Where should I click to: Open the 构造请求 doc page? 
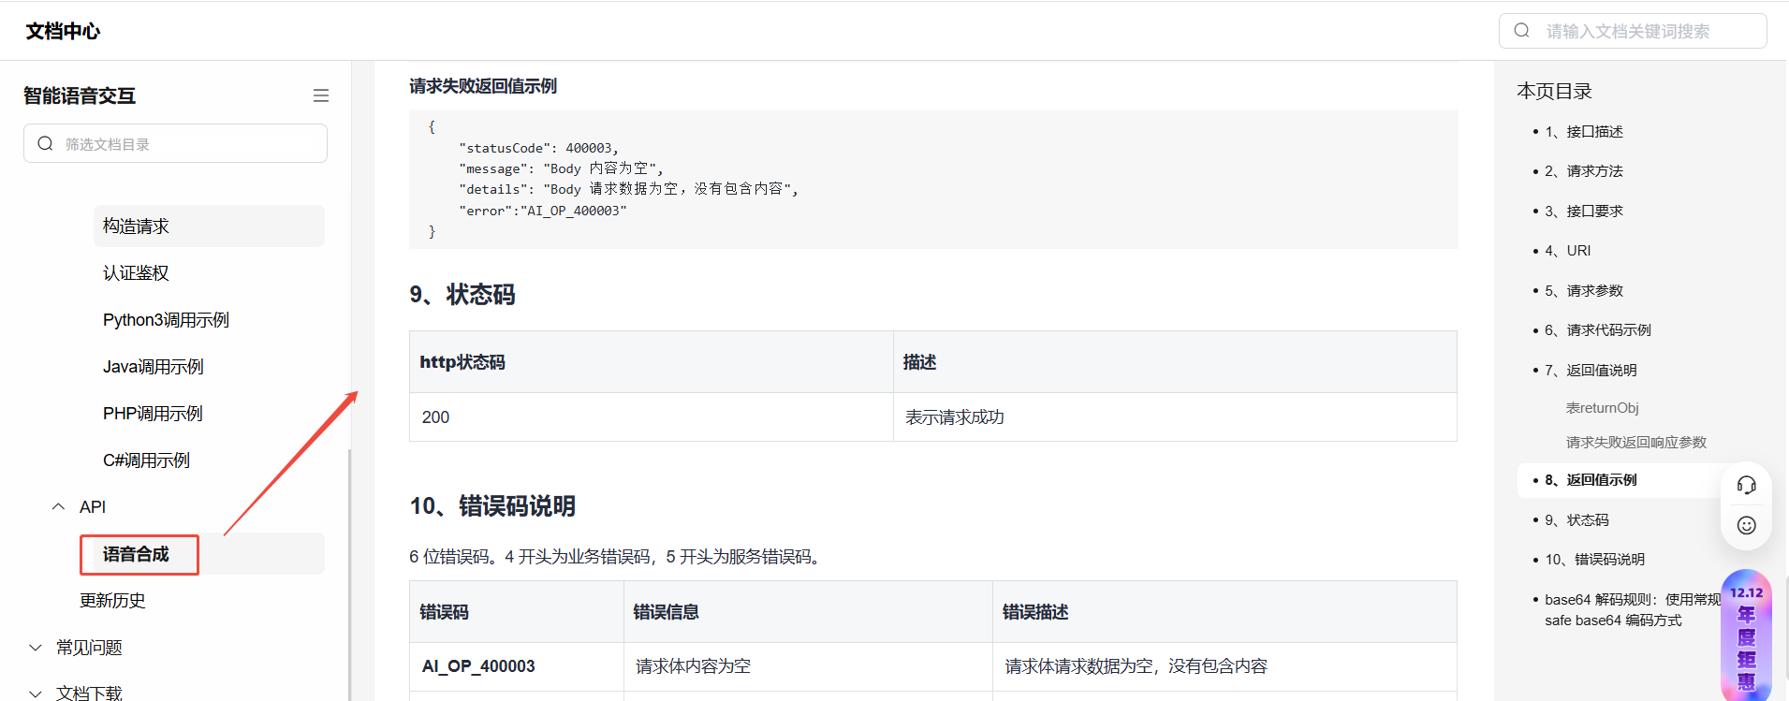click(x=209, y=226)
